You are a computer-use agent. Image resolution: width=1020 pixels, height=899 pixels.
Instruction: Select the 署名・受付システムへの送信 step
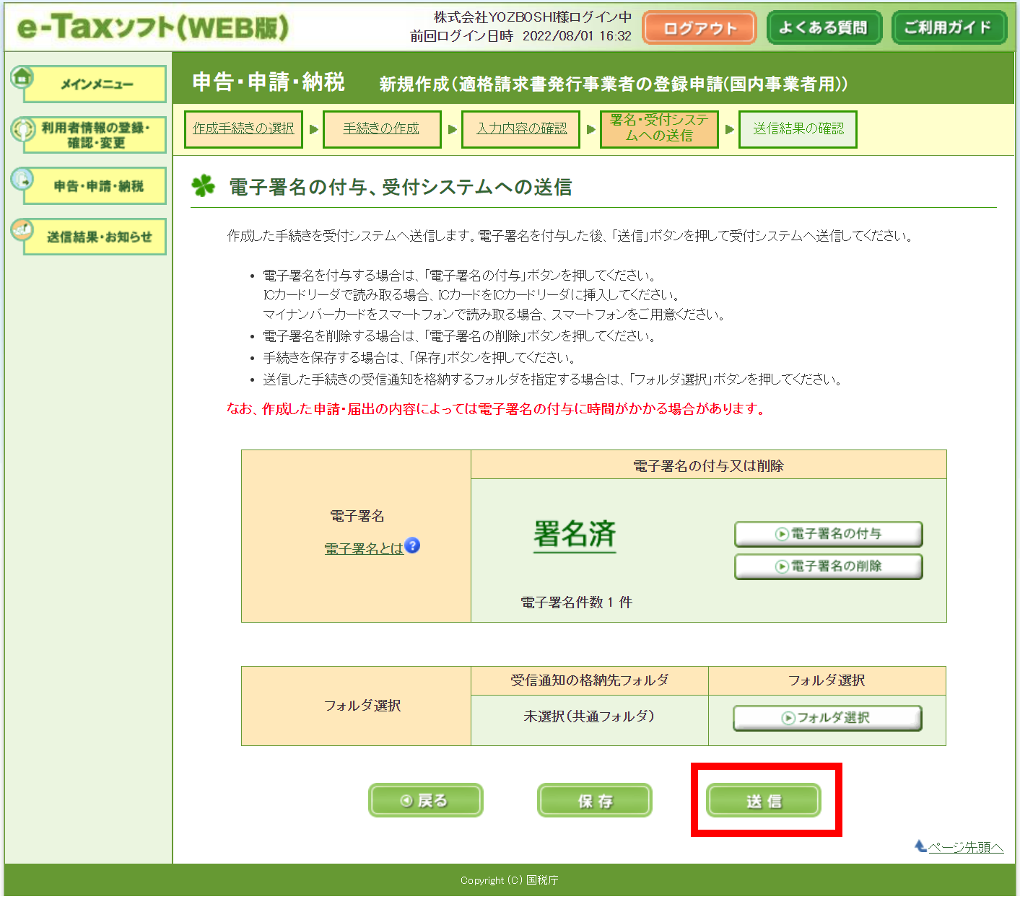(659, 128)
